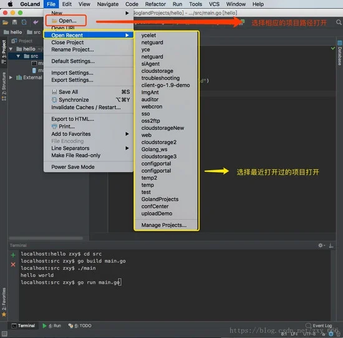Expand the Open Recent submenu
The image size is (343, 338).
click(x=89, y=35)
